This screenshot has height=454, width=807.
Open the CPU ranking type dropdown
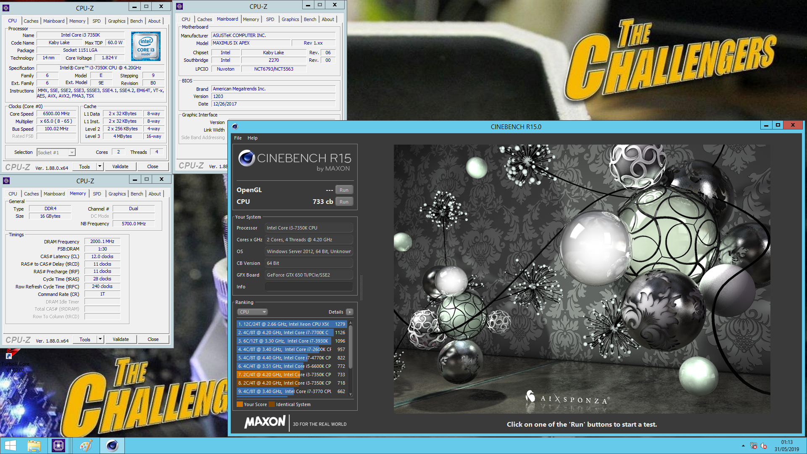(252, 312)
